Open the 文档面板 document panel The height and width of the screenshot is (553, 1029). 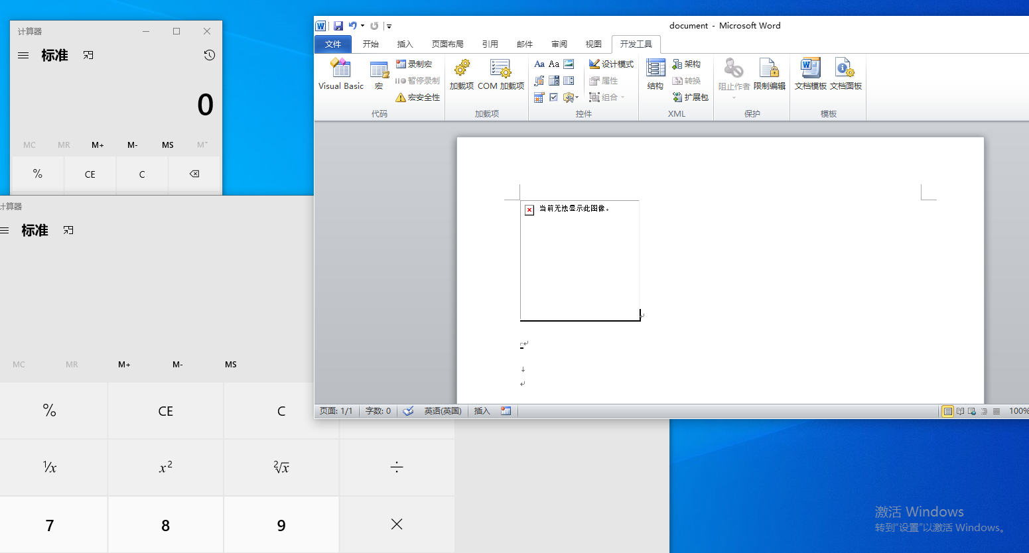pos(846,74)
